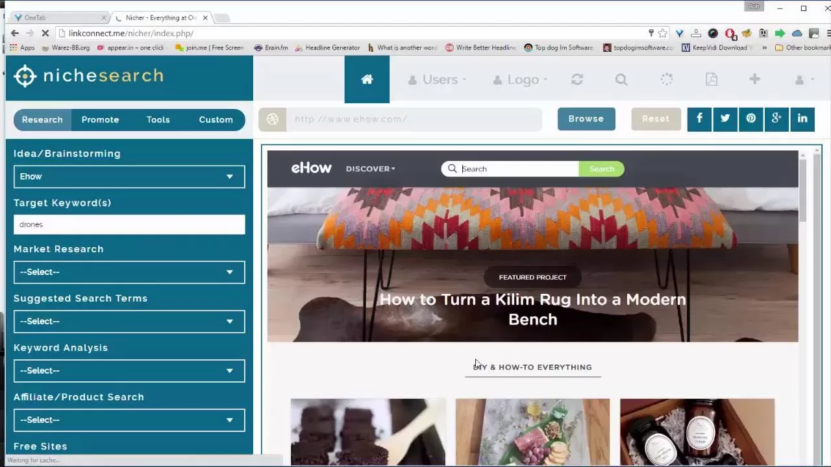Open the chocolate brownies thumbnail
831x467 pixels.
(x=368, y=432)
